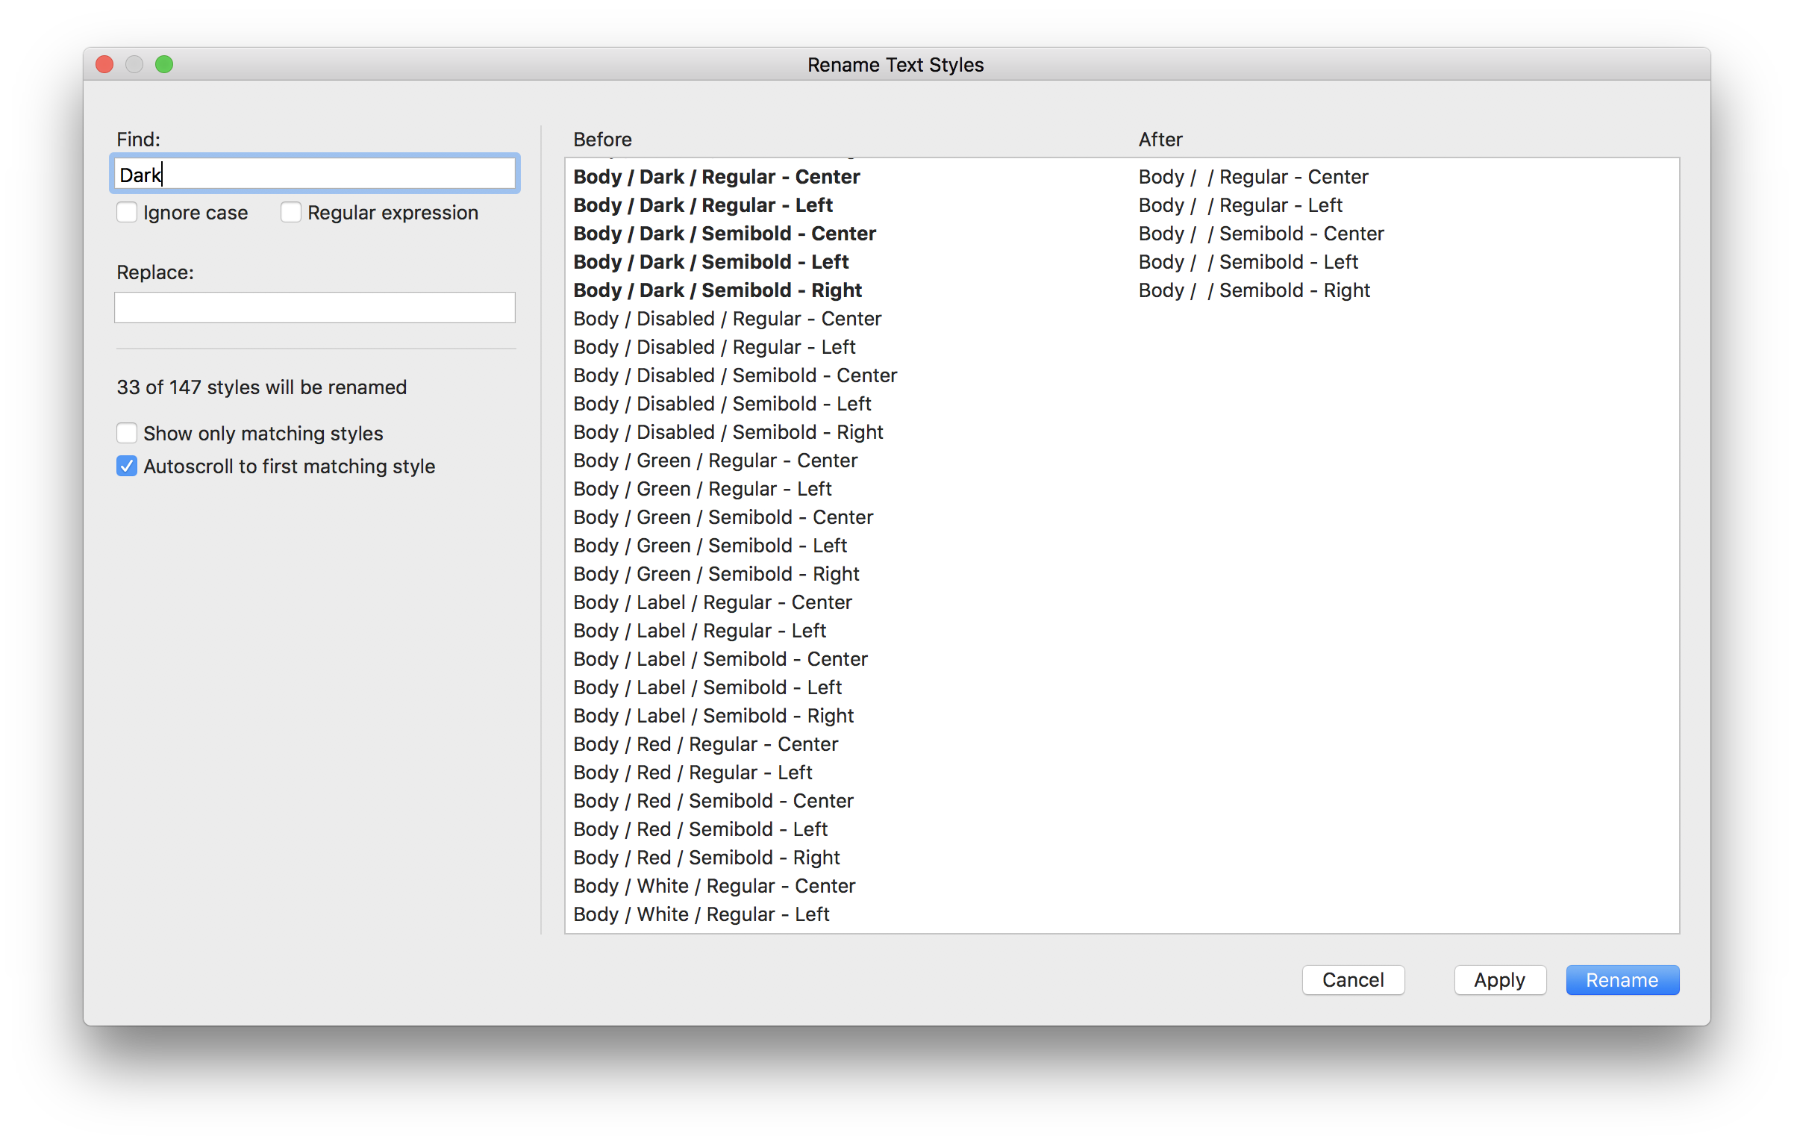
Task: Toggle the Regular expression checkbox
Action: (291, 213)
